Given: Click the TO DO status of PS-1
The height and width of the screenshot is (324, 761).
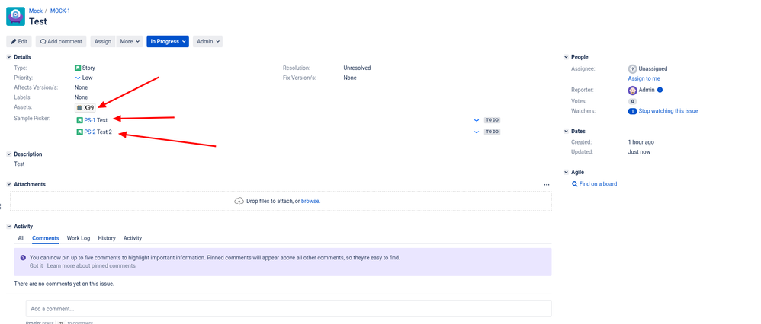Looking at the screenshot, I should 492,119.
